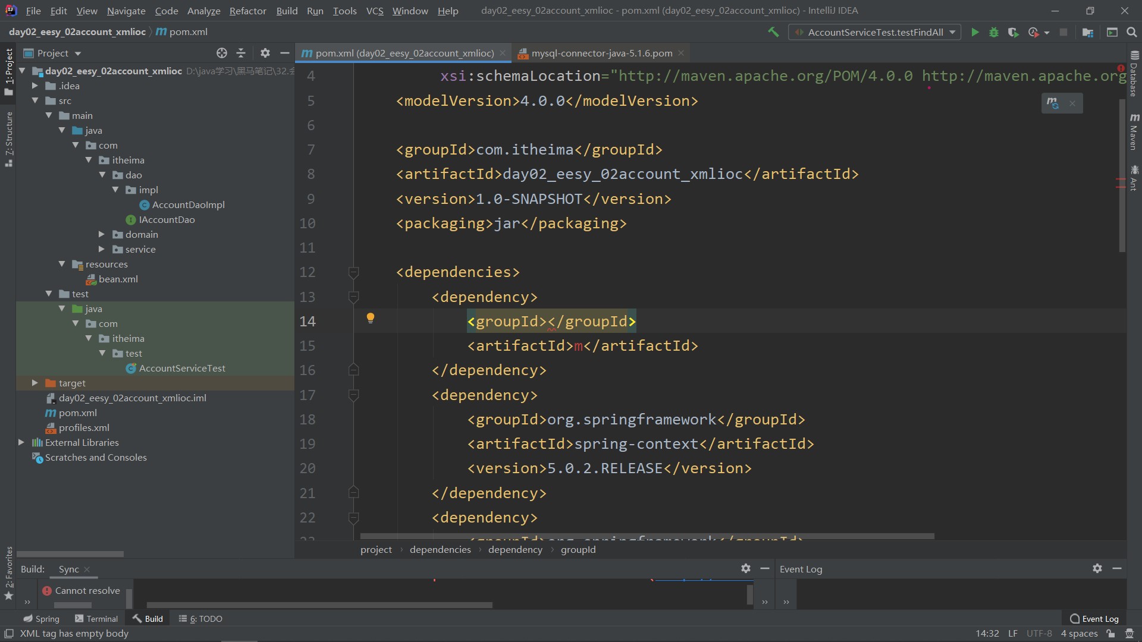Open the Navigate menu

(x=126, y=11)
